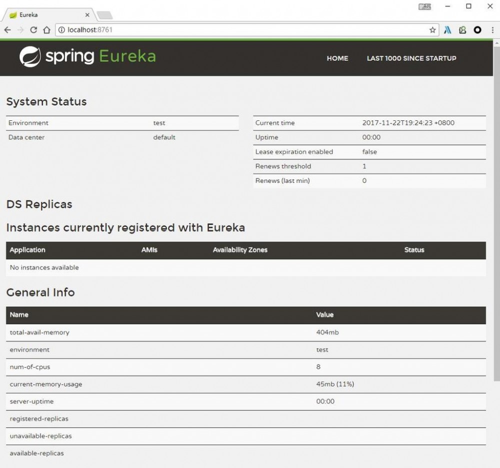
Task: Click the Availability Zones column header
Action: point(240,250)
